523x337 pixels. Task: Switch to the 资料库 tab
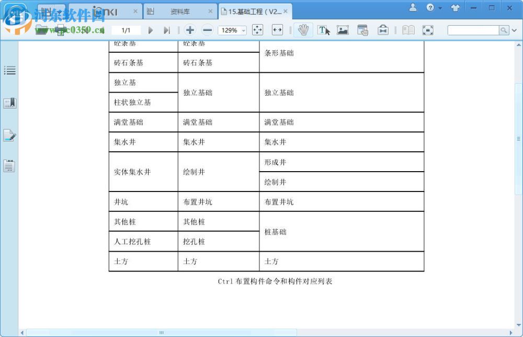181,10
